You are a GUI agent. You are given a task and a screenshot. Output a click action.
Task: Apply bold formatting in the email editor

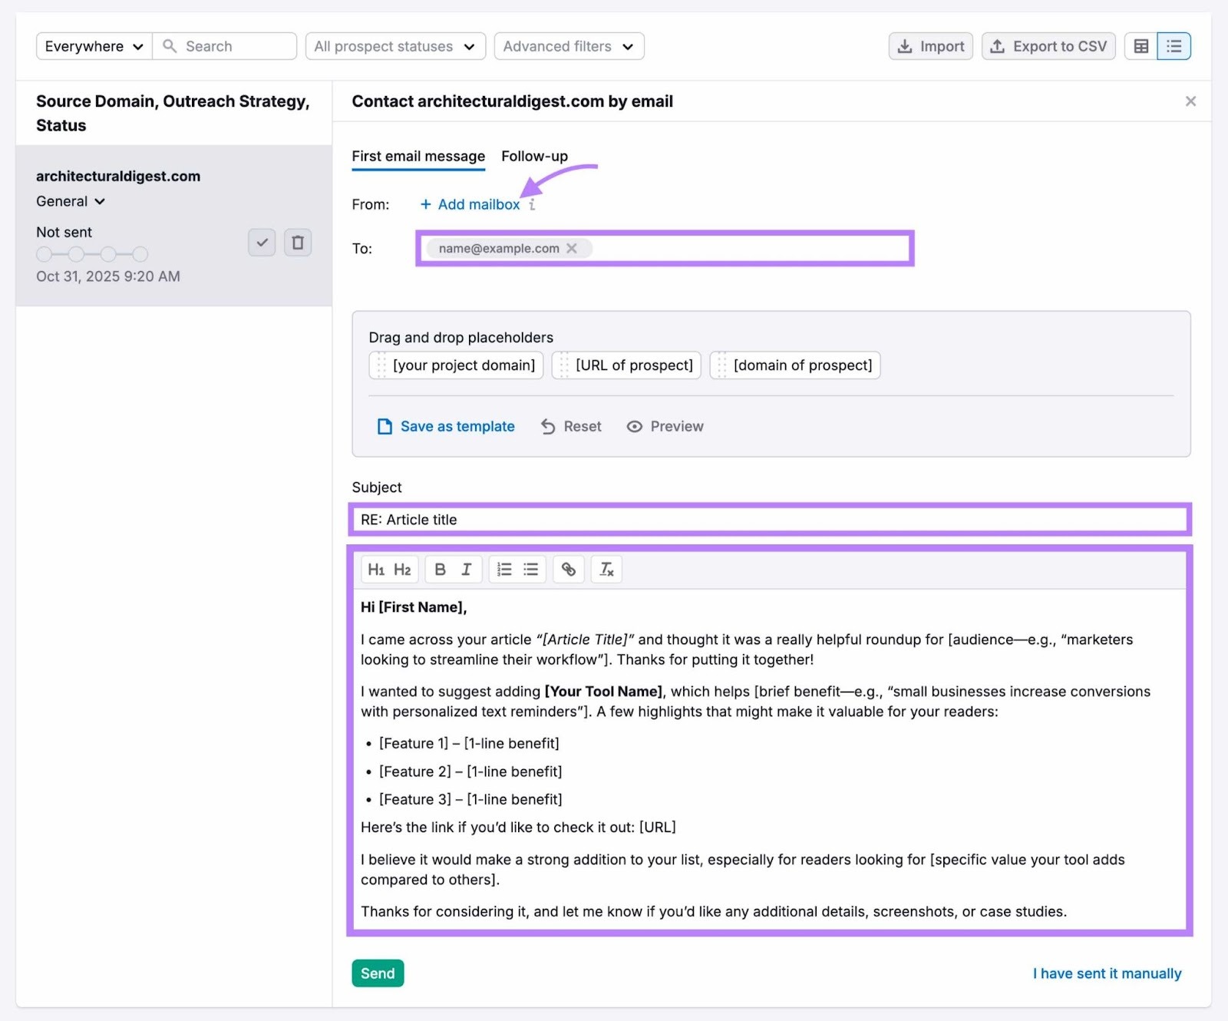click(x=441, y=569)
